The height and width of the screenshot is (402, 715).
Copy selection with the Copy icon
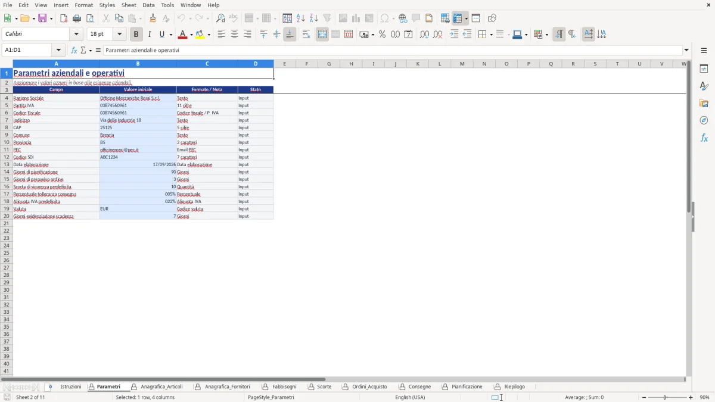(x=119, y=18)
